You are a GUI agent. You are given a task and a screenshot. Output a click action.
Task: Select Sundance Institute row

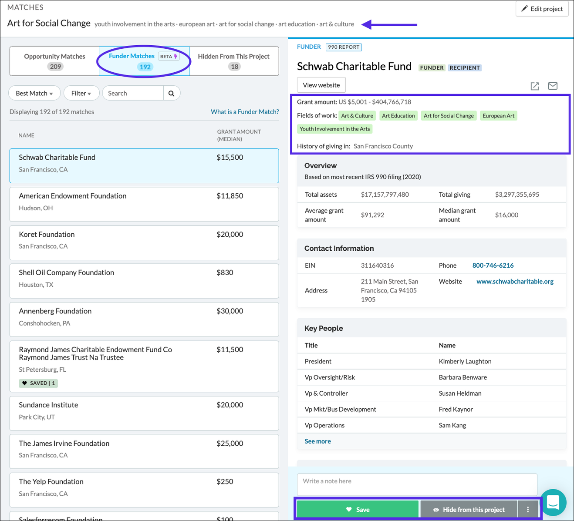(x=144, y=413)
